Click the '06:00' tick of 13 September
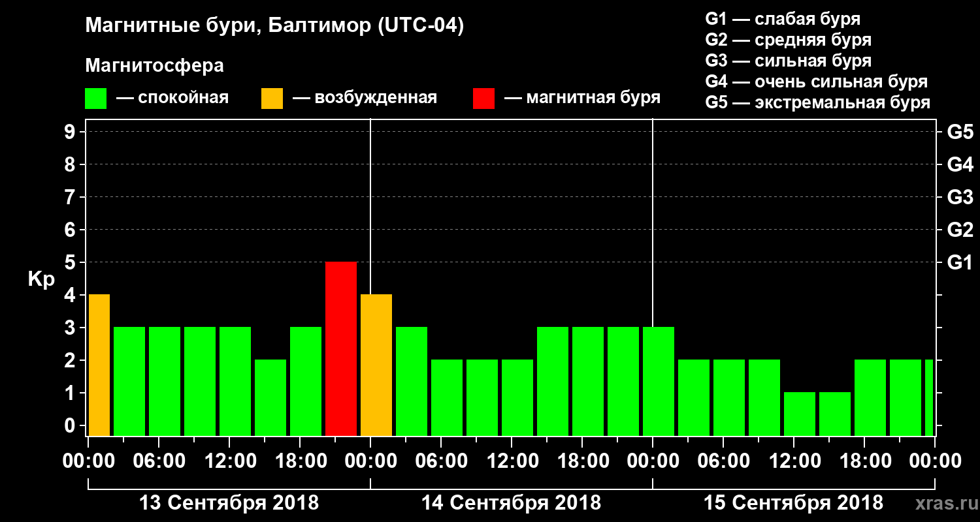Image resolution: width=980 pixels, height=522 pixels. pyautogui.click(x=159, y=461)
